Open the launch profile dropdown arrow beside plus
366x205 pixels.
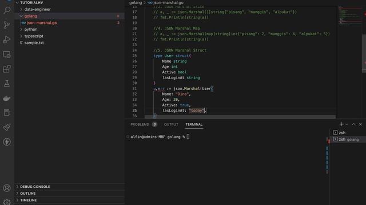[347, 124]
